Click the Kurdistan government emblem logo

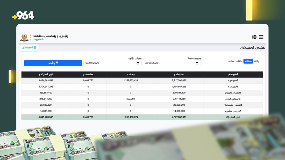(24, 38)
